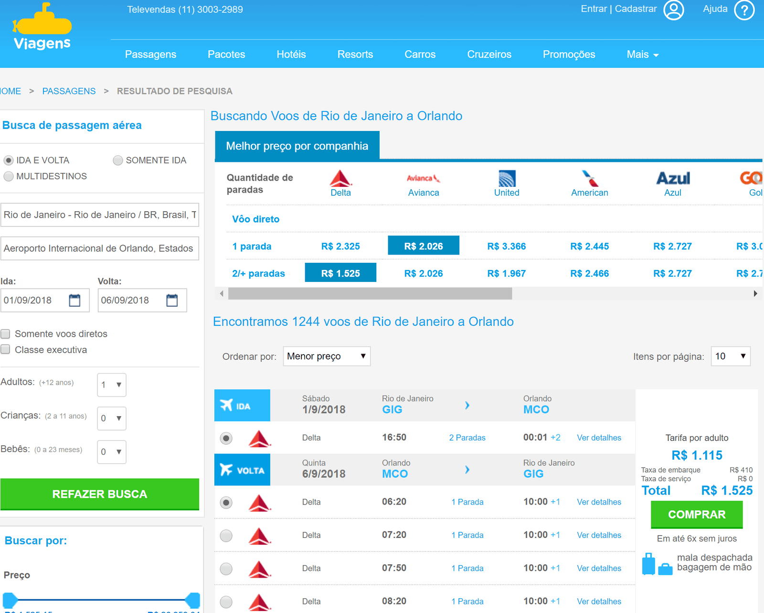Image resolution: width=764 pixels, height=613 pixels.
Task: Select the SOMENTE IDA radio option
Action: 118,161
